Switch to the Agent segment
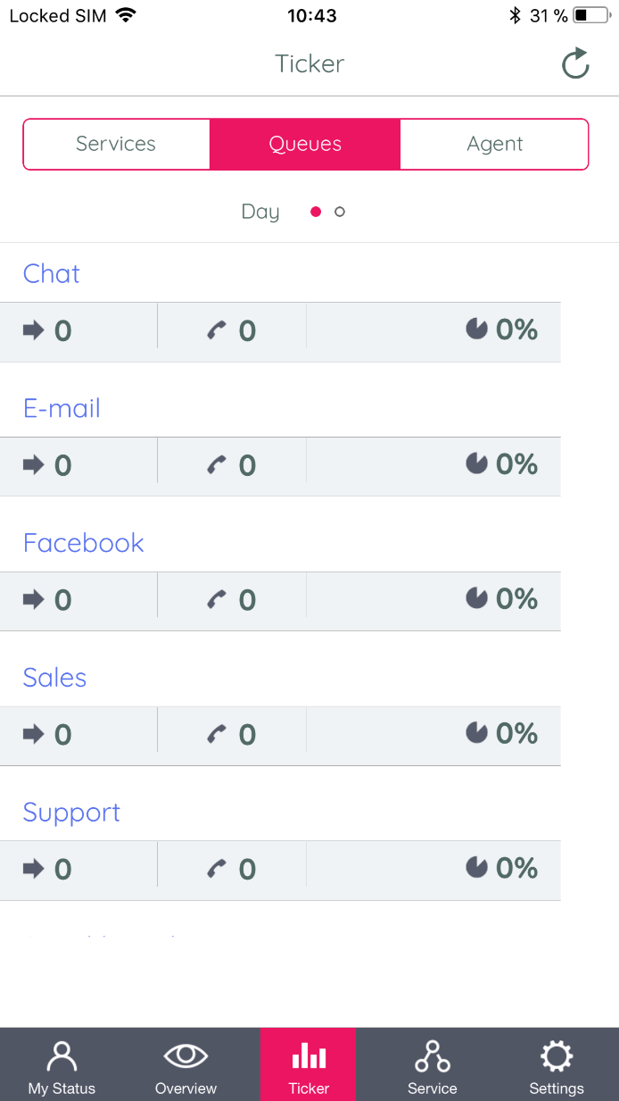 (x=495, y=144)
